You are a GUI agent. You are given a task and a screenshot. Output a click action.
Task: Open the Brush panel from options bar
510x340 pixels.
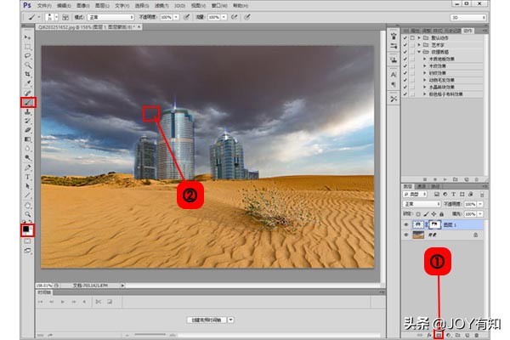coord(65,17)
